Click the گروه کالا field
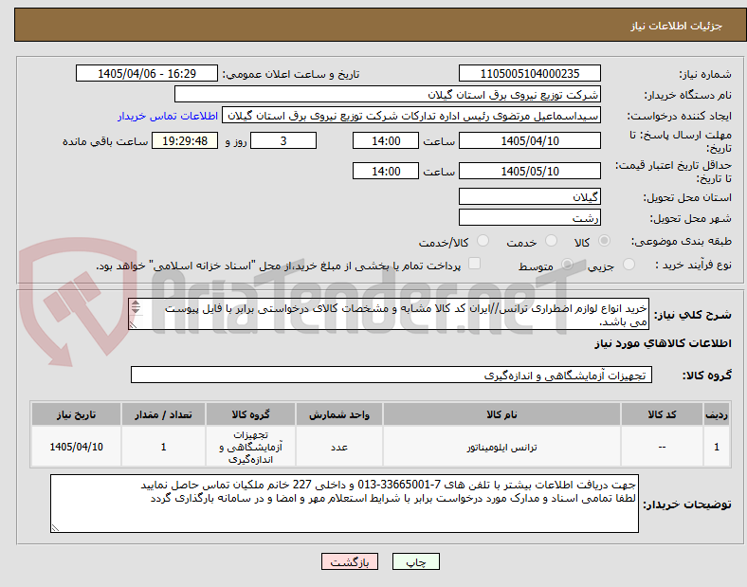 click(x=392, y=375)
